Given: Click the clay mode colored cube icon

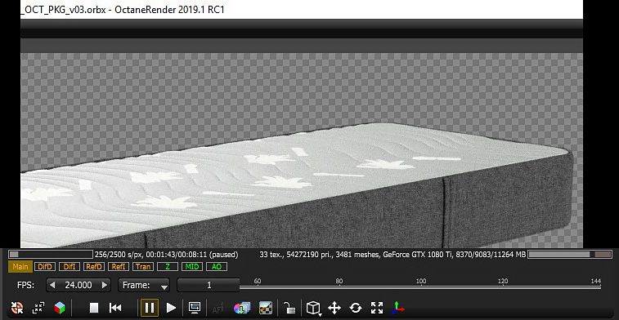Looking at the screenshot, I should (60, 308).
